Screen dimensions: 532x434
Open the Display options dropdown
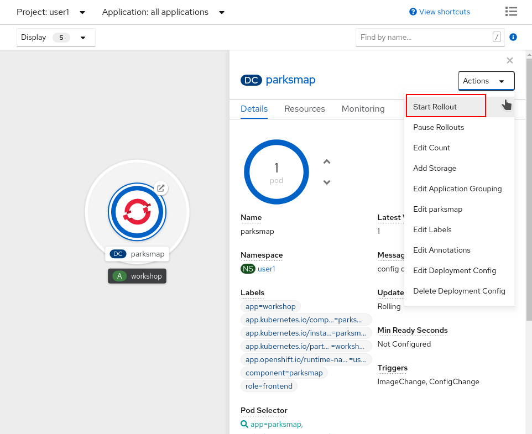click(56, 38)
